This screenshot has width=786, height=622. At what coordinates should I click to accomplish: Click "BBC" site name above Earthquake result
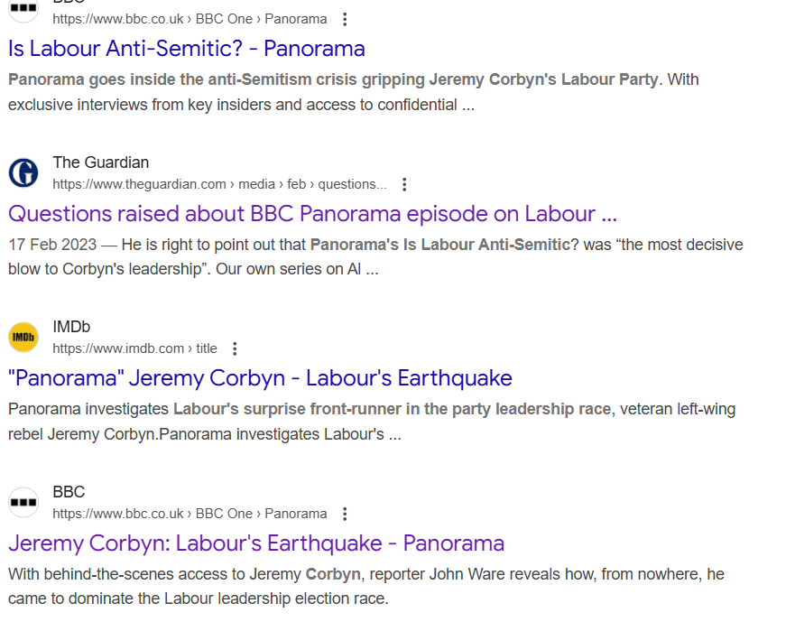(69, 492)
